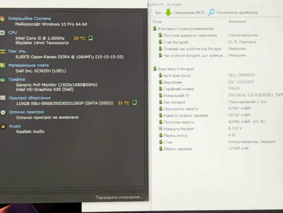Image resolution: width=283 pixels, height=213 pixels.
Task: Click the Dell Inc. 0CN25H (U3E1) text
Action: (x=41, y=71)
